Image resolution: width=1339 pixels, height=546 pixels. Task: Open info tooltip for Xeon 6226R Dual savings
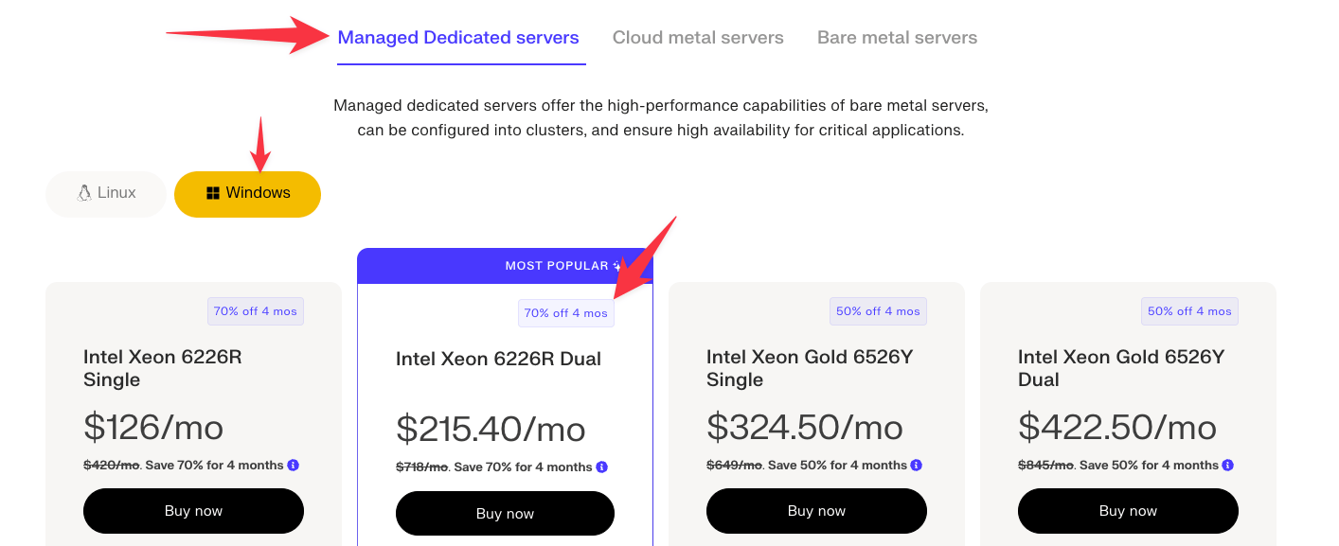click(603, 466)
